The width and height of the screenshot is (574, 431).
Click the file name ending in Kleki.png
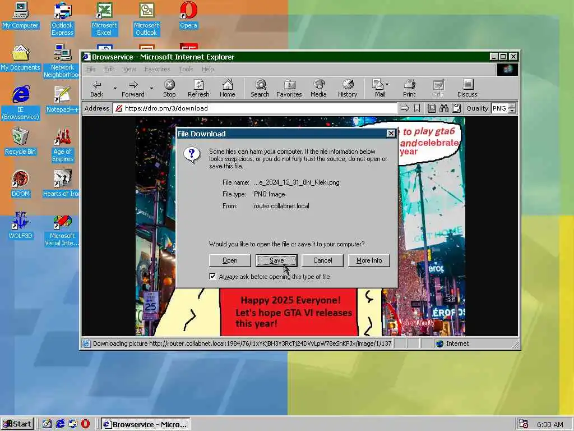click(x=297, y=182)
